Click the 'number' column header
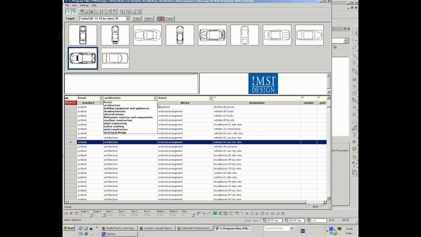Viewport: 421px width, 237px height. coord(309,103)
